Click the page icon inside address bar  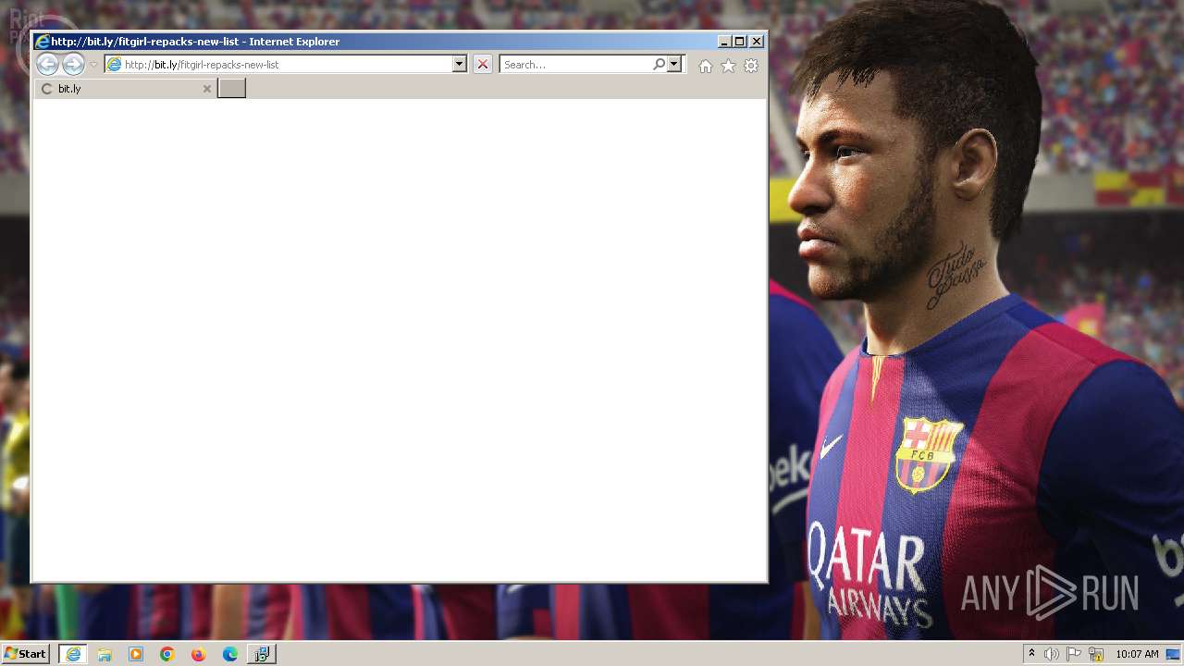click(x=114, y=64)
